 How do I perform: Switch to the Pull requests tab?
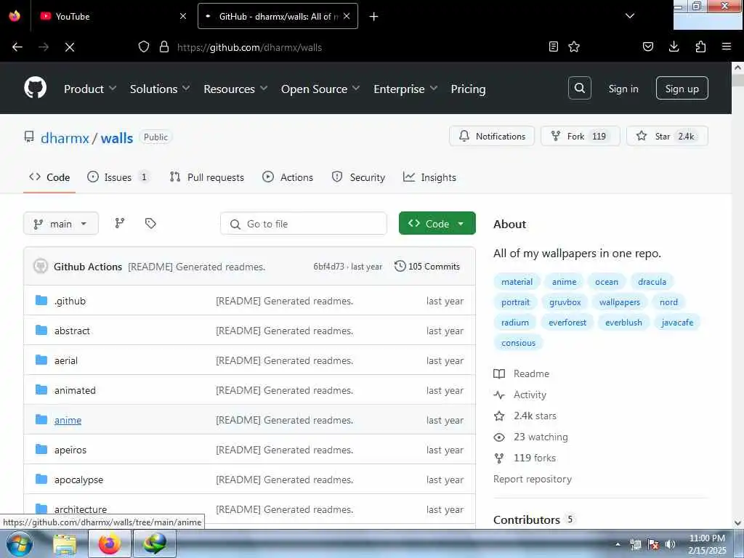[x=207, y=177]
